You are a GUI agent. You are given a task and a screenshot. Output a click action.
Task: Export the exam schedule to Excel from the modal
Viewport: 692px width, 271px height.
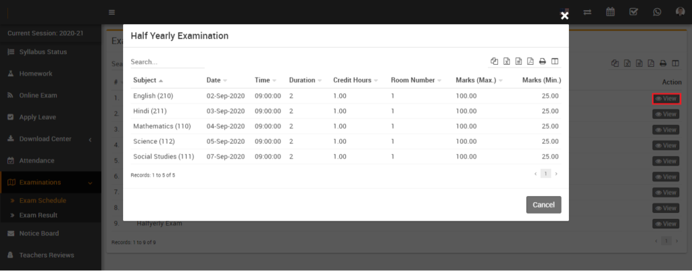coord(506,62)
